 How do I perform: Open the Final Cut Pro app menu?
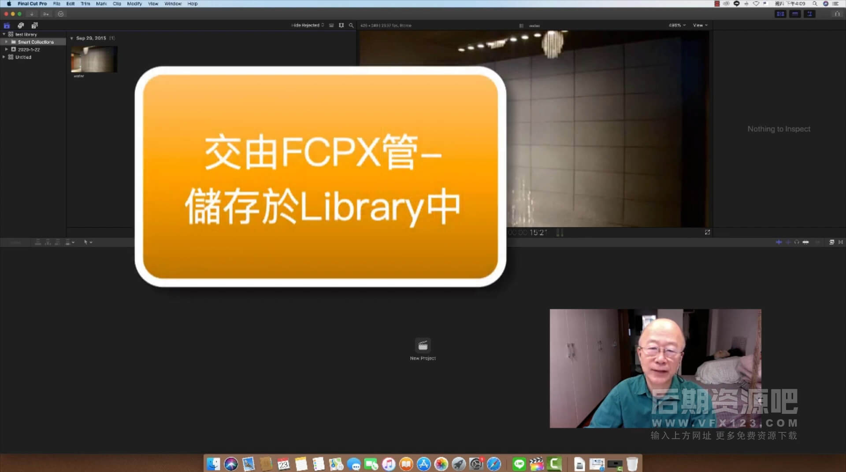(x=32, y=4)
